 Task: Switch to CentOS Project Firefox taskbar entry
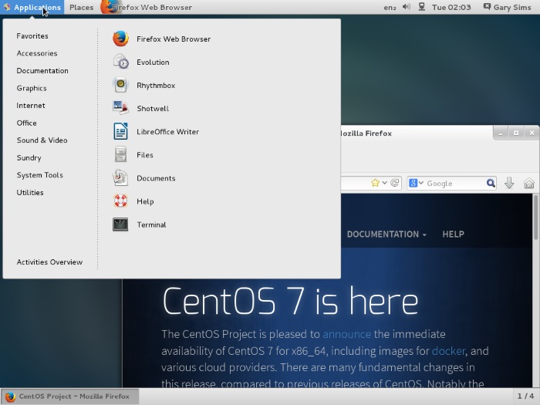pos(70,397)
